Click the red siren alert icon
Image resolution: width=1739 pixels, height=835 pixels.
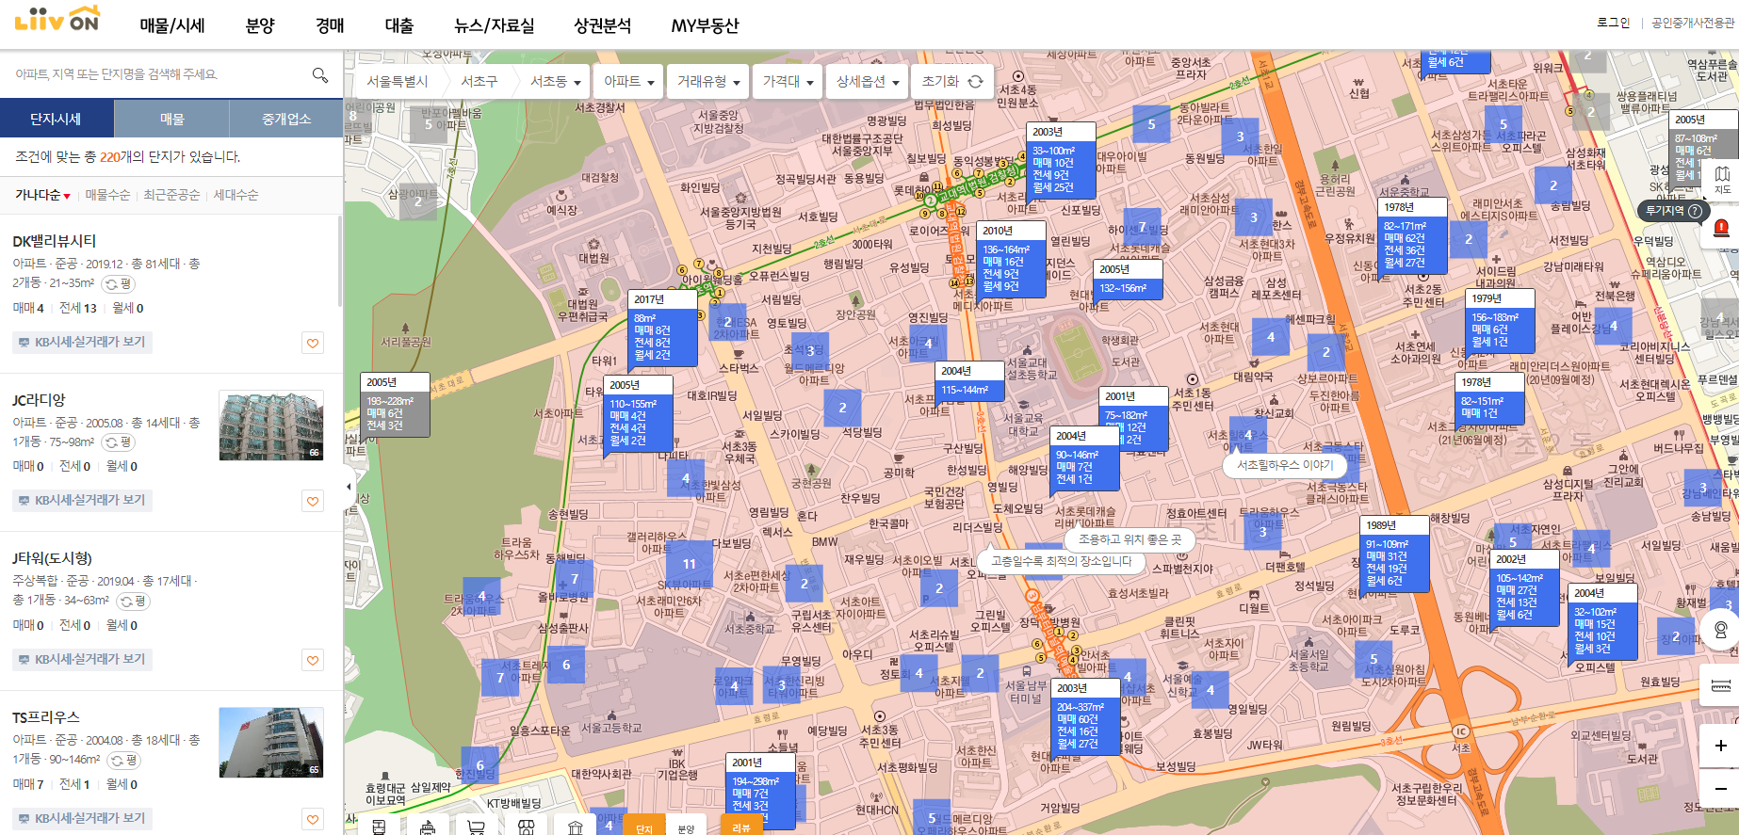tap(1721, 227)
